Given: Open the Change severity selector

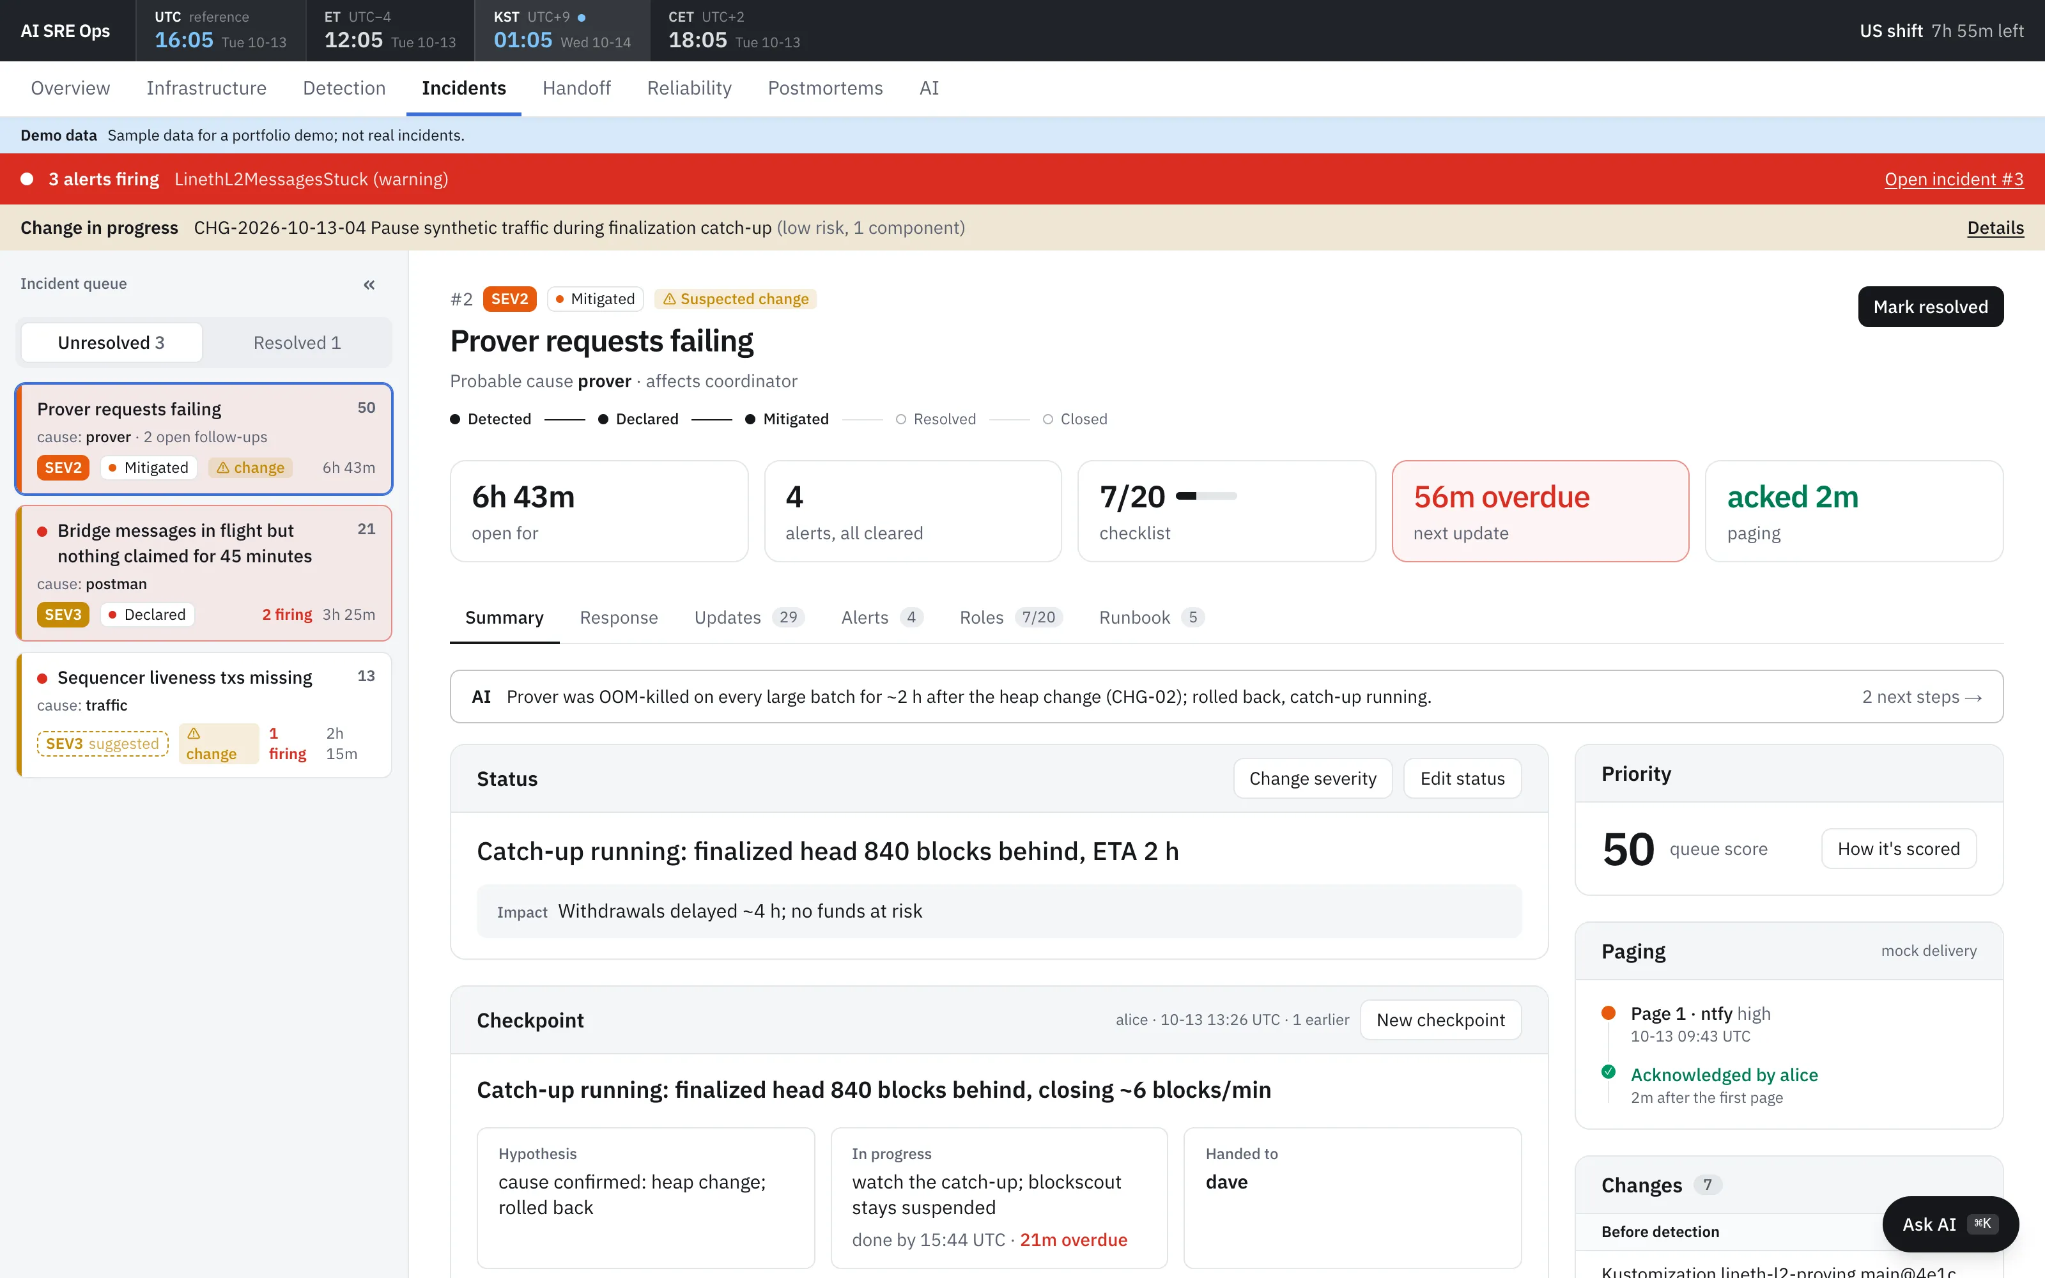Looking at the screenshot, I should pos(1313,778).
